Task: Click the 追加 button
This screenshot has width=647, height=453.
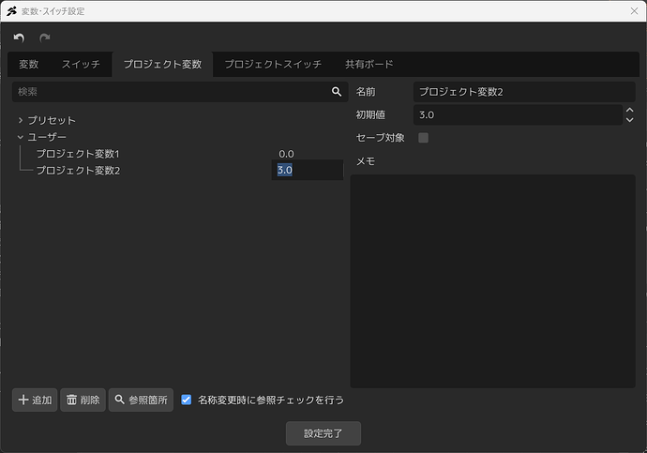Action: click(35, 400)
